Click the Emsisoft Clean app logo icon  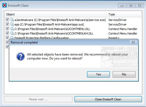5,6
